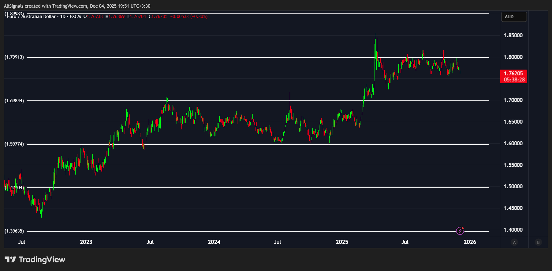Click the 2023 label on time axis
This screenshot has height=271, width=552.
click(x=86, y=242)
